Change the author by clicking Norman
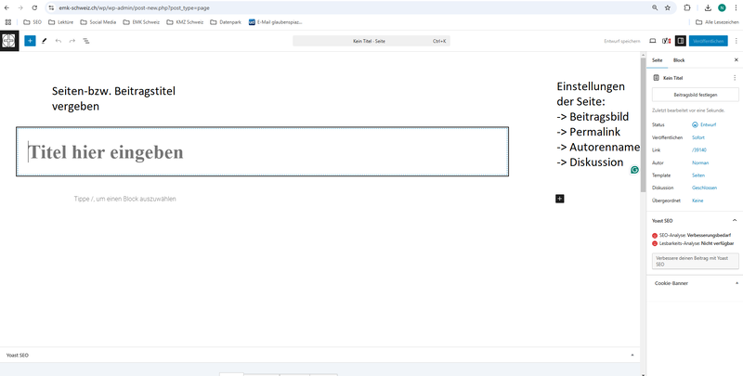 pyautogui.click(x=700, y=162)
